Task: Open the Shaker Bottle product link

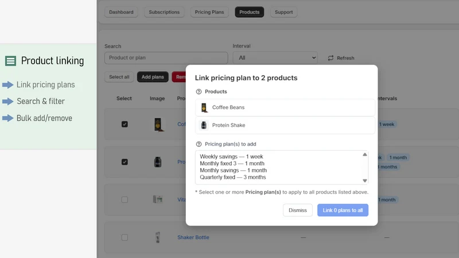Action: (193, 237)
